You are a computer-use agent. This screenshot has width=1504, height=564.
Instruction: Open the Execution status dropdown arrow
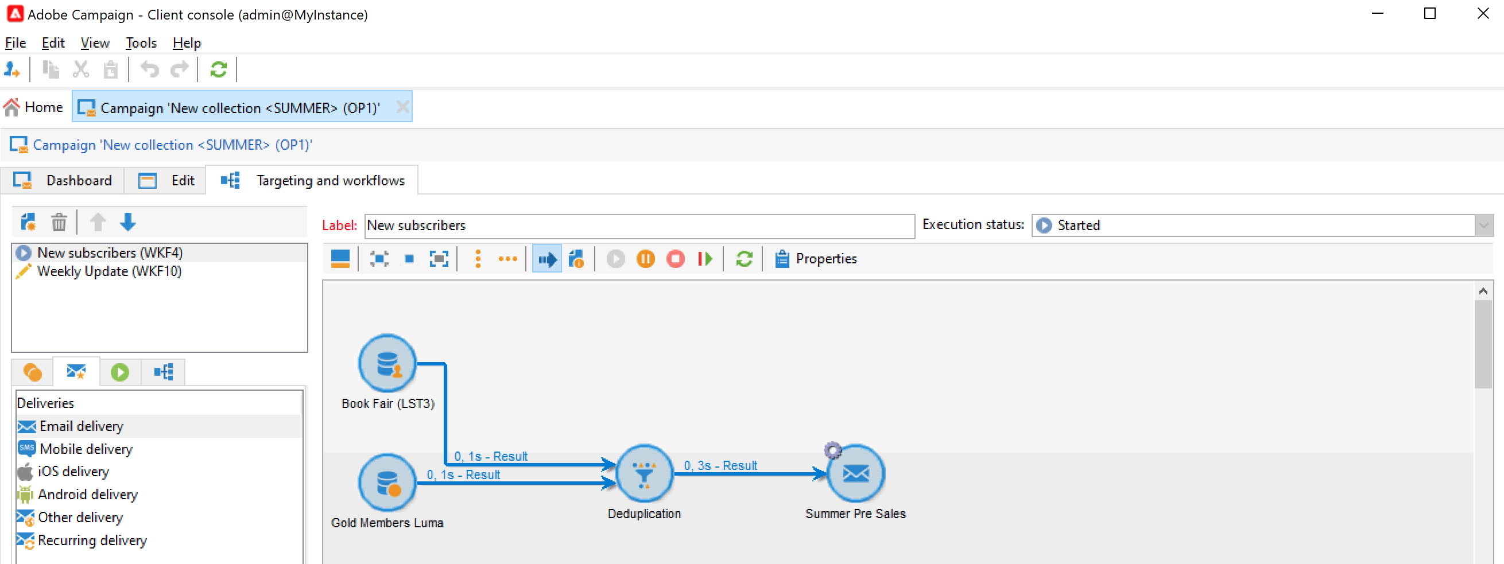click(1483, 225)
